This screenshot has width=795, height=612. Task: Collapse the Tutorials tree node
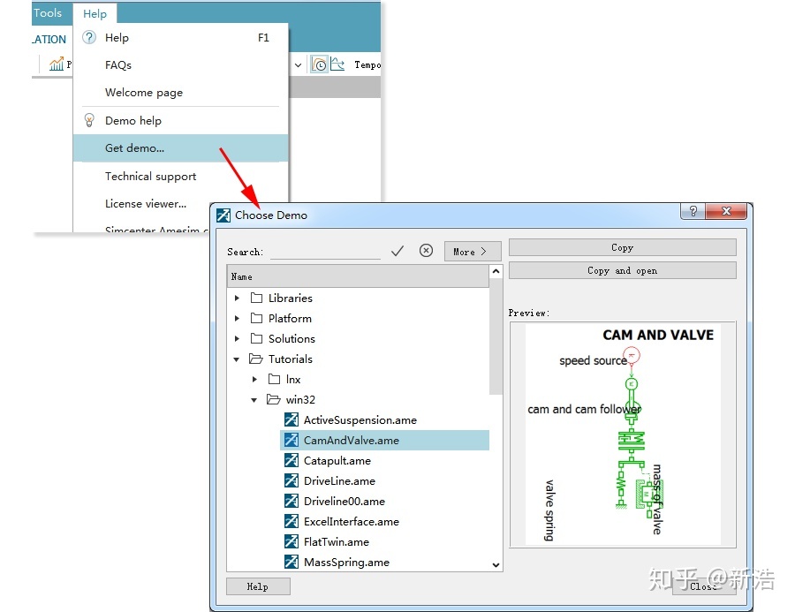[x=236, y=359]
